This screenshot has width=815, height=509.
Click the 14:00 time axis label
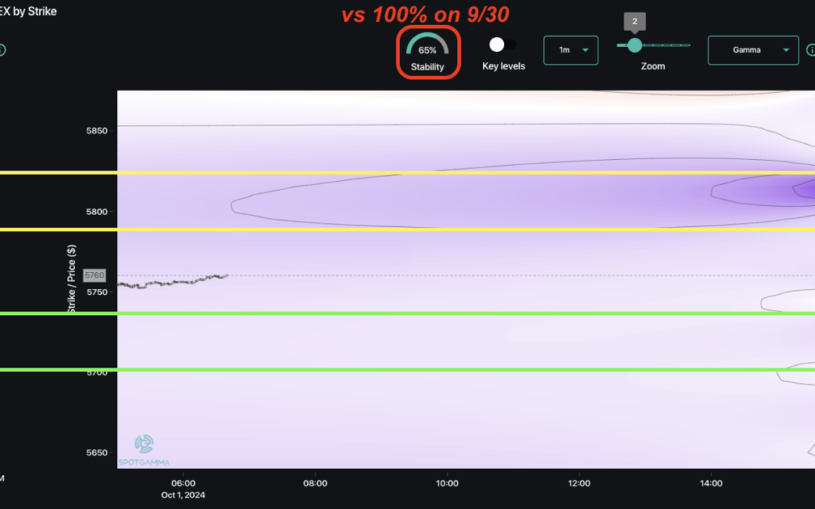pos(711,483)
